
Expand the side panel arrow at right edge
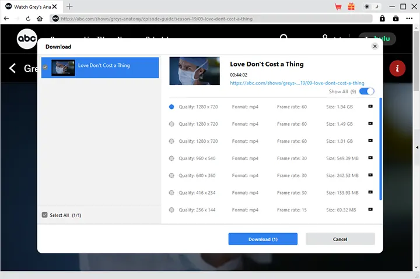pos(416,147)
